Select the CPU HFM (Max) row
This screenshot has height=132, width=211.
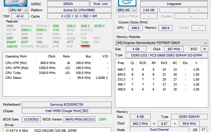(57, 68)
